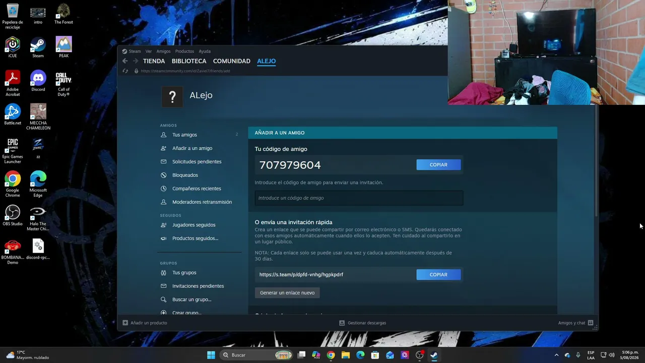Select the Steam desktop shortcut
Image resolution: width=645 pixels, height=363 pixels.
(x=38, y=47)
